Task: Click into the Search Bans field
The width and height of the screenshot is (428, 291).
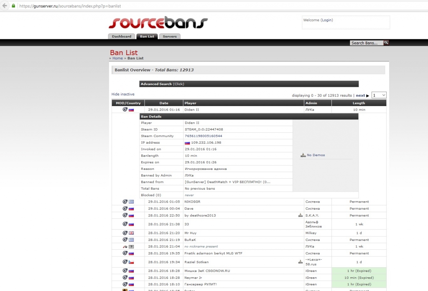Action: click(x=366, y=43)
